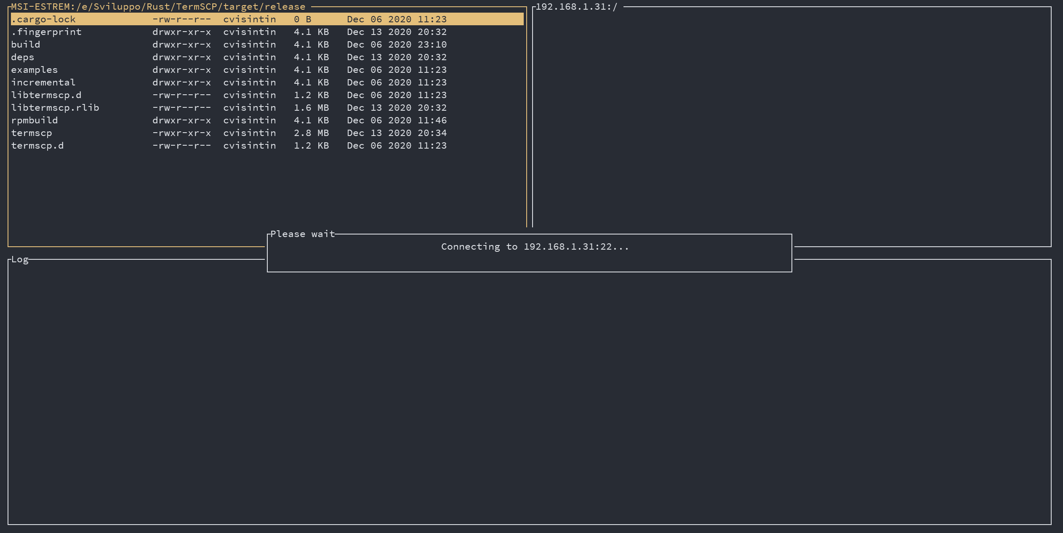
Task: Select the .cargo-lock file row
Action: tap(43, 19)
